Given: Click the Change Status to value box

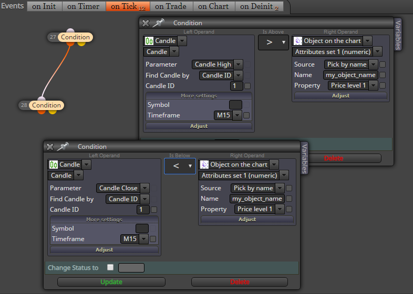Looking at the screenshot, I should pos(131,268).
